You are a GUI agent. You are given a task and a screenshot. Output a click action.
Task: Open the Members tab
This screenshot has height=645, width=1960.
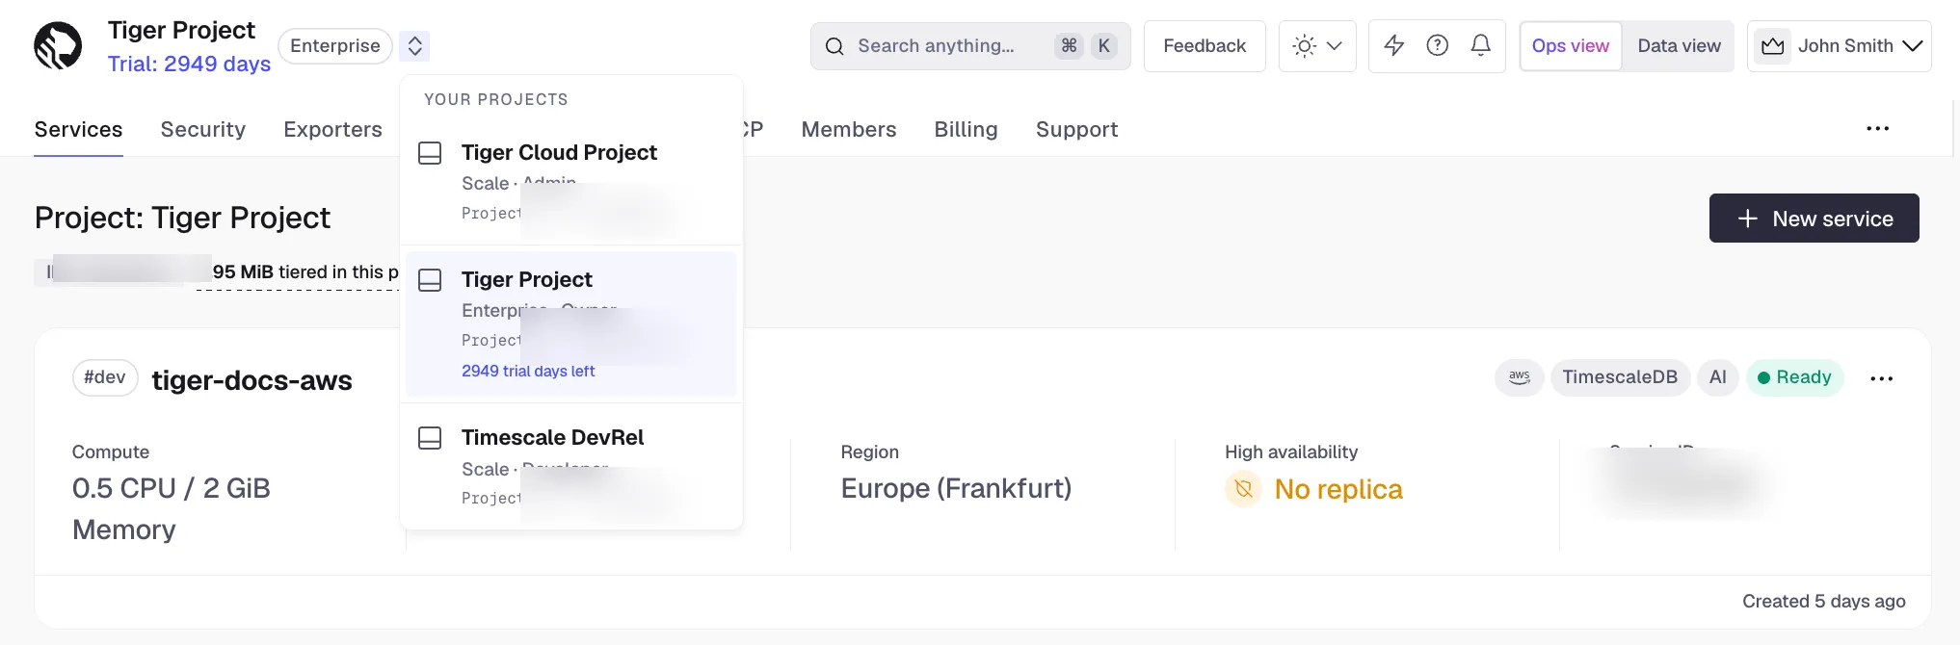point(849,129)
